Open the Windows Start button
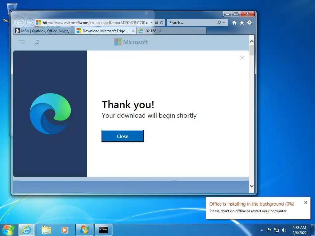315x236 pixels. pos(8,230)
